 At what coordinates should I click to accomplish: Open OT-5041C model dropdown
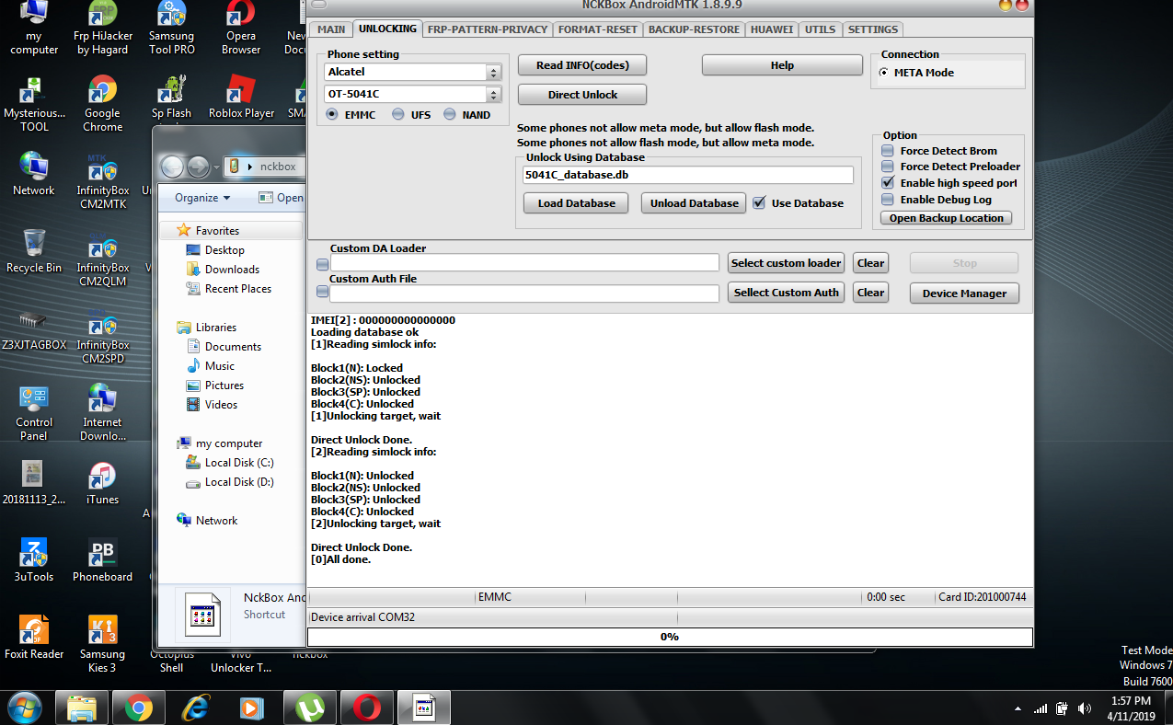tap(412, 94)
